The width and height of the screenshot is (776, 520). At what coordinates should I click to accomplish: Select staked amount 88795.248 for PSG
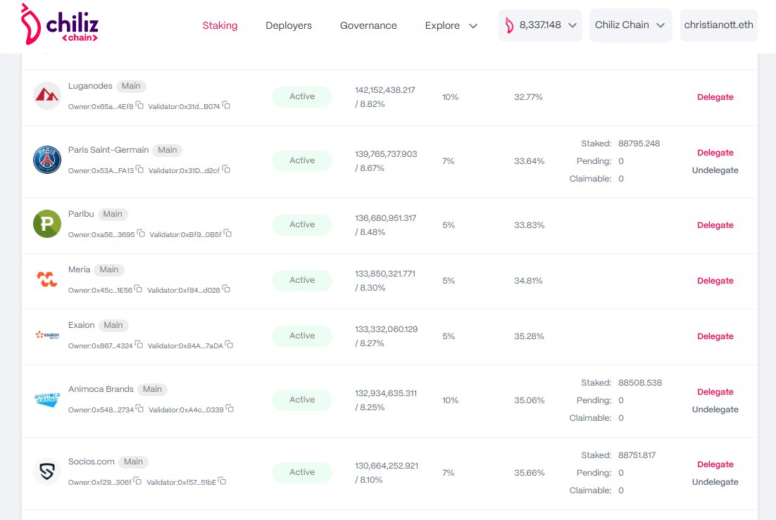pyautogui.click(x=639, y=144)
